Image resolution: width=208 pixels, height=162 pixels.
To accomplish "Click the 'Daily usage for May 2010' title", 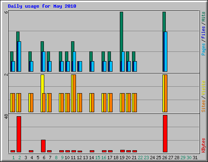I will (42, 6).
